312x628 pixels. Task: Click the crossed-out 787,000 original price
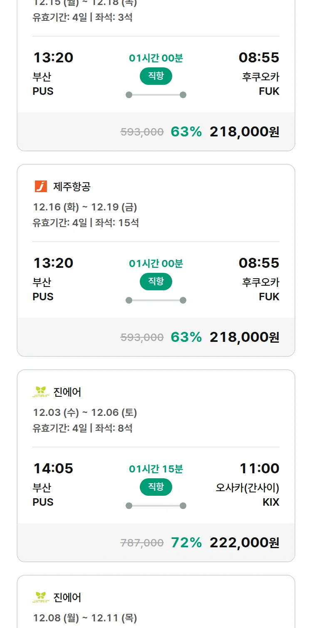[142, 543]
